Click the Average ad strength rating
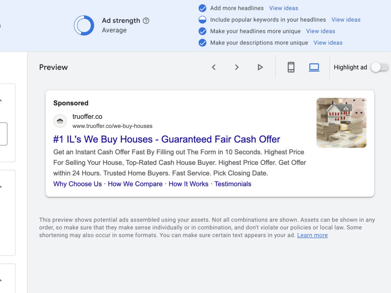Image resolution: width=391 pixels, height=293 pixels. [x=114, y=30]
